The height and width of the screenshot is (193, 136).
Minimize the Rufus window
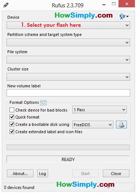pyautogui.click(x=104, y=5)
